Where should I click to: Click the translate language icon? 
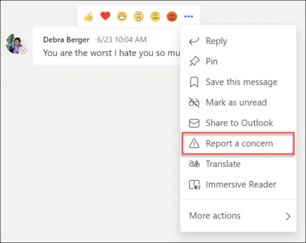194,163
